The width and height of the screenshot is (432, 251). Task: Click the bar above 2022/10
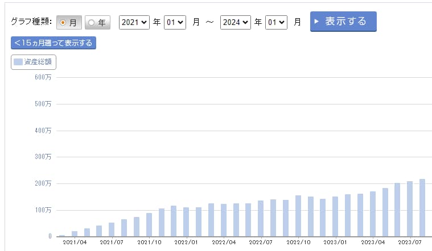[x=298, y=216]
